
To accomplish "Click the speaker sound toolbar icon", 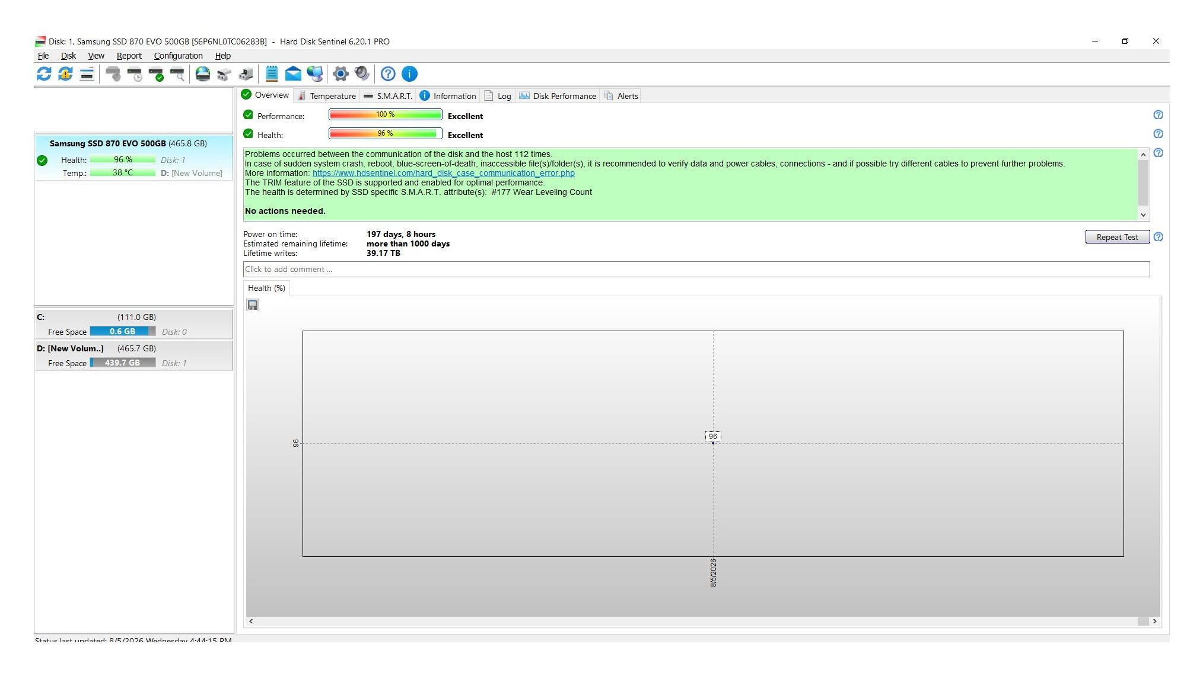I will pyautogui.click(x=362, y=74).
